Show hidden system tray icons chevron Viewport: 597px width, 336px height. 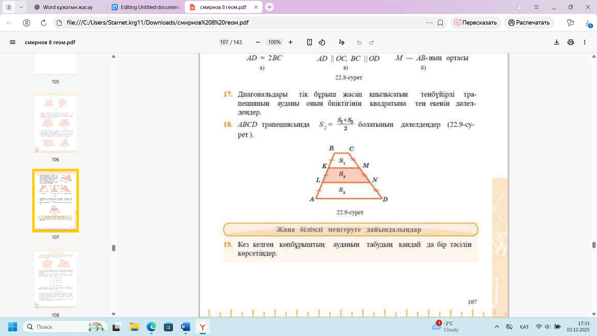(x=497, y=327)
